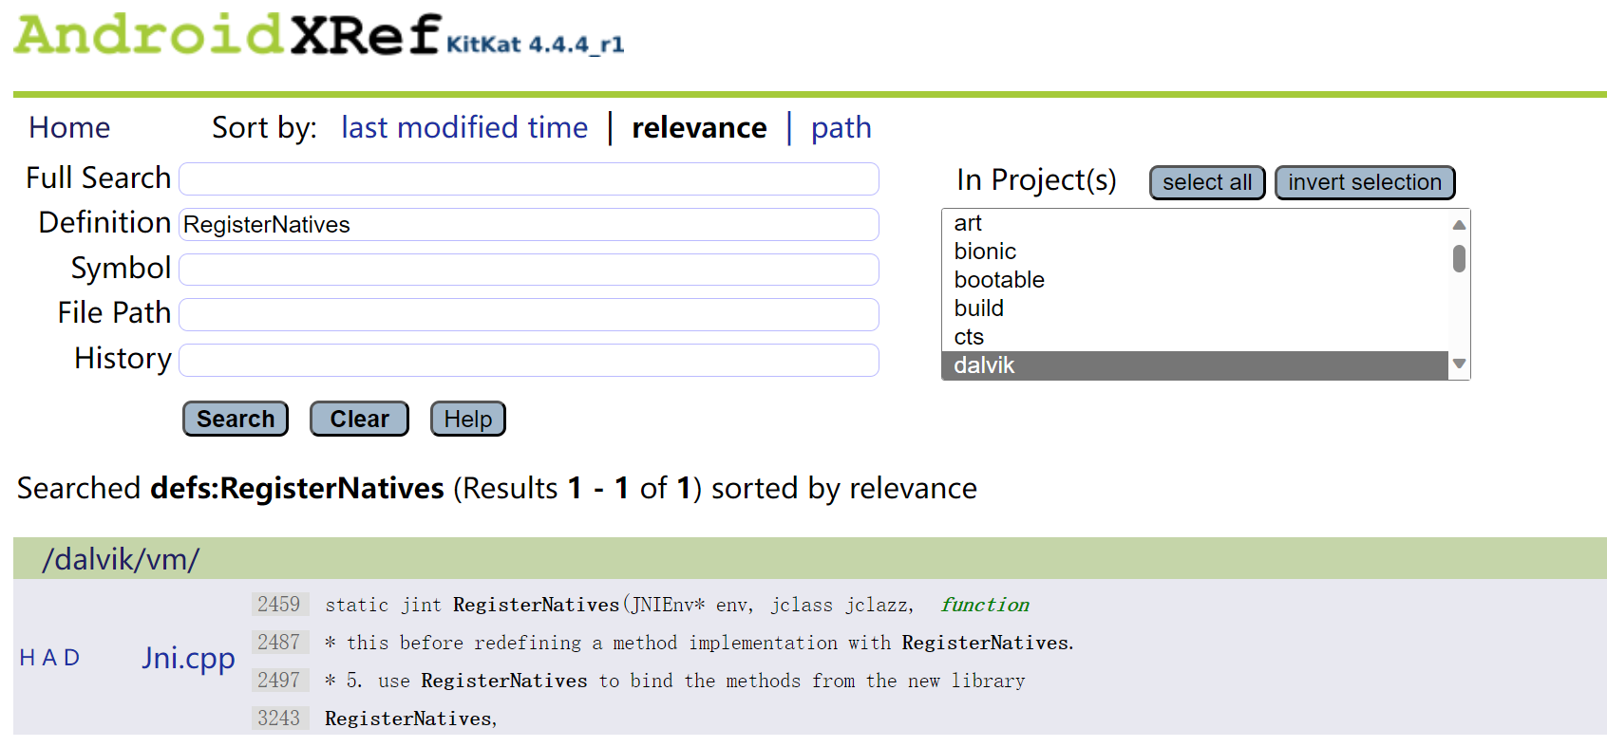Click the 'KitKat 4.4.4_r1' version text

536,45
